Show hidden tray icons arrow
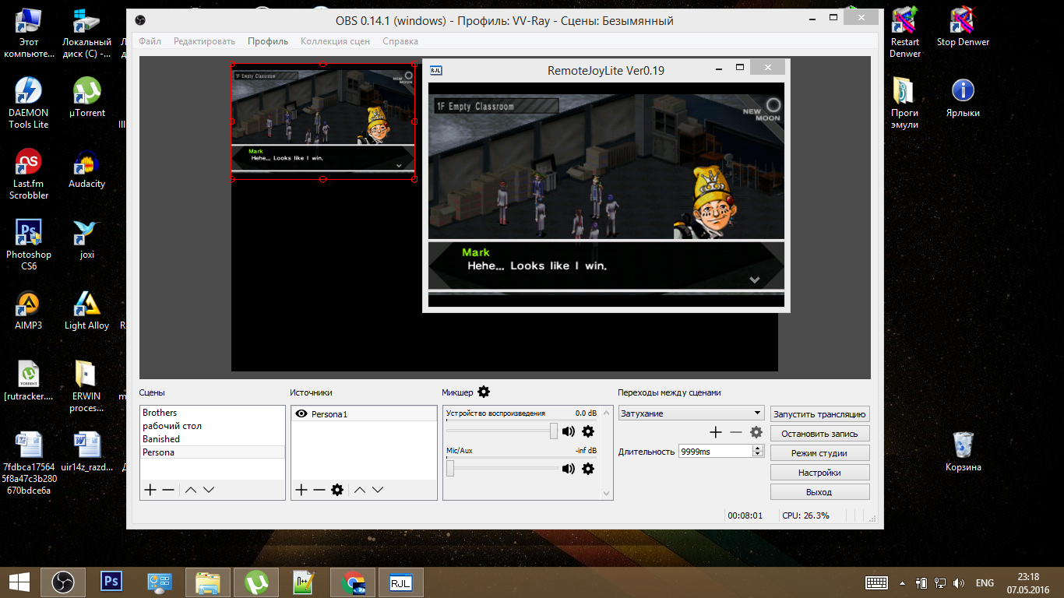Screen dimensions: 1064x598 pos(903,582)
